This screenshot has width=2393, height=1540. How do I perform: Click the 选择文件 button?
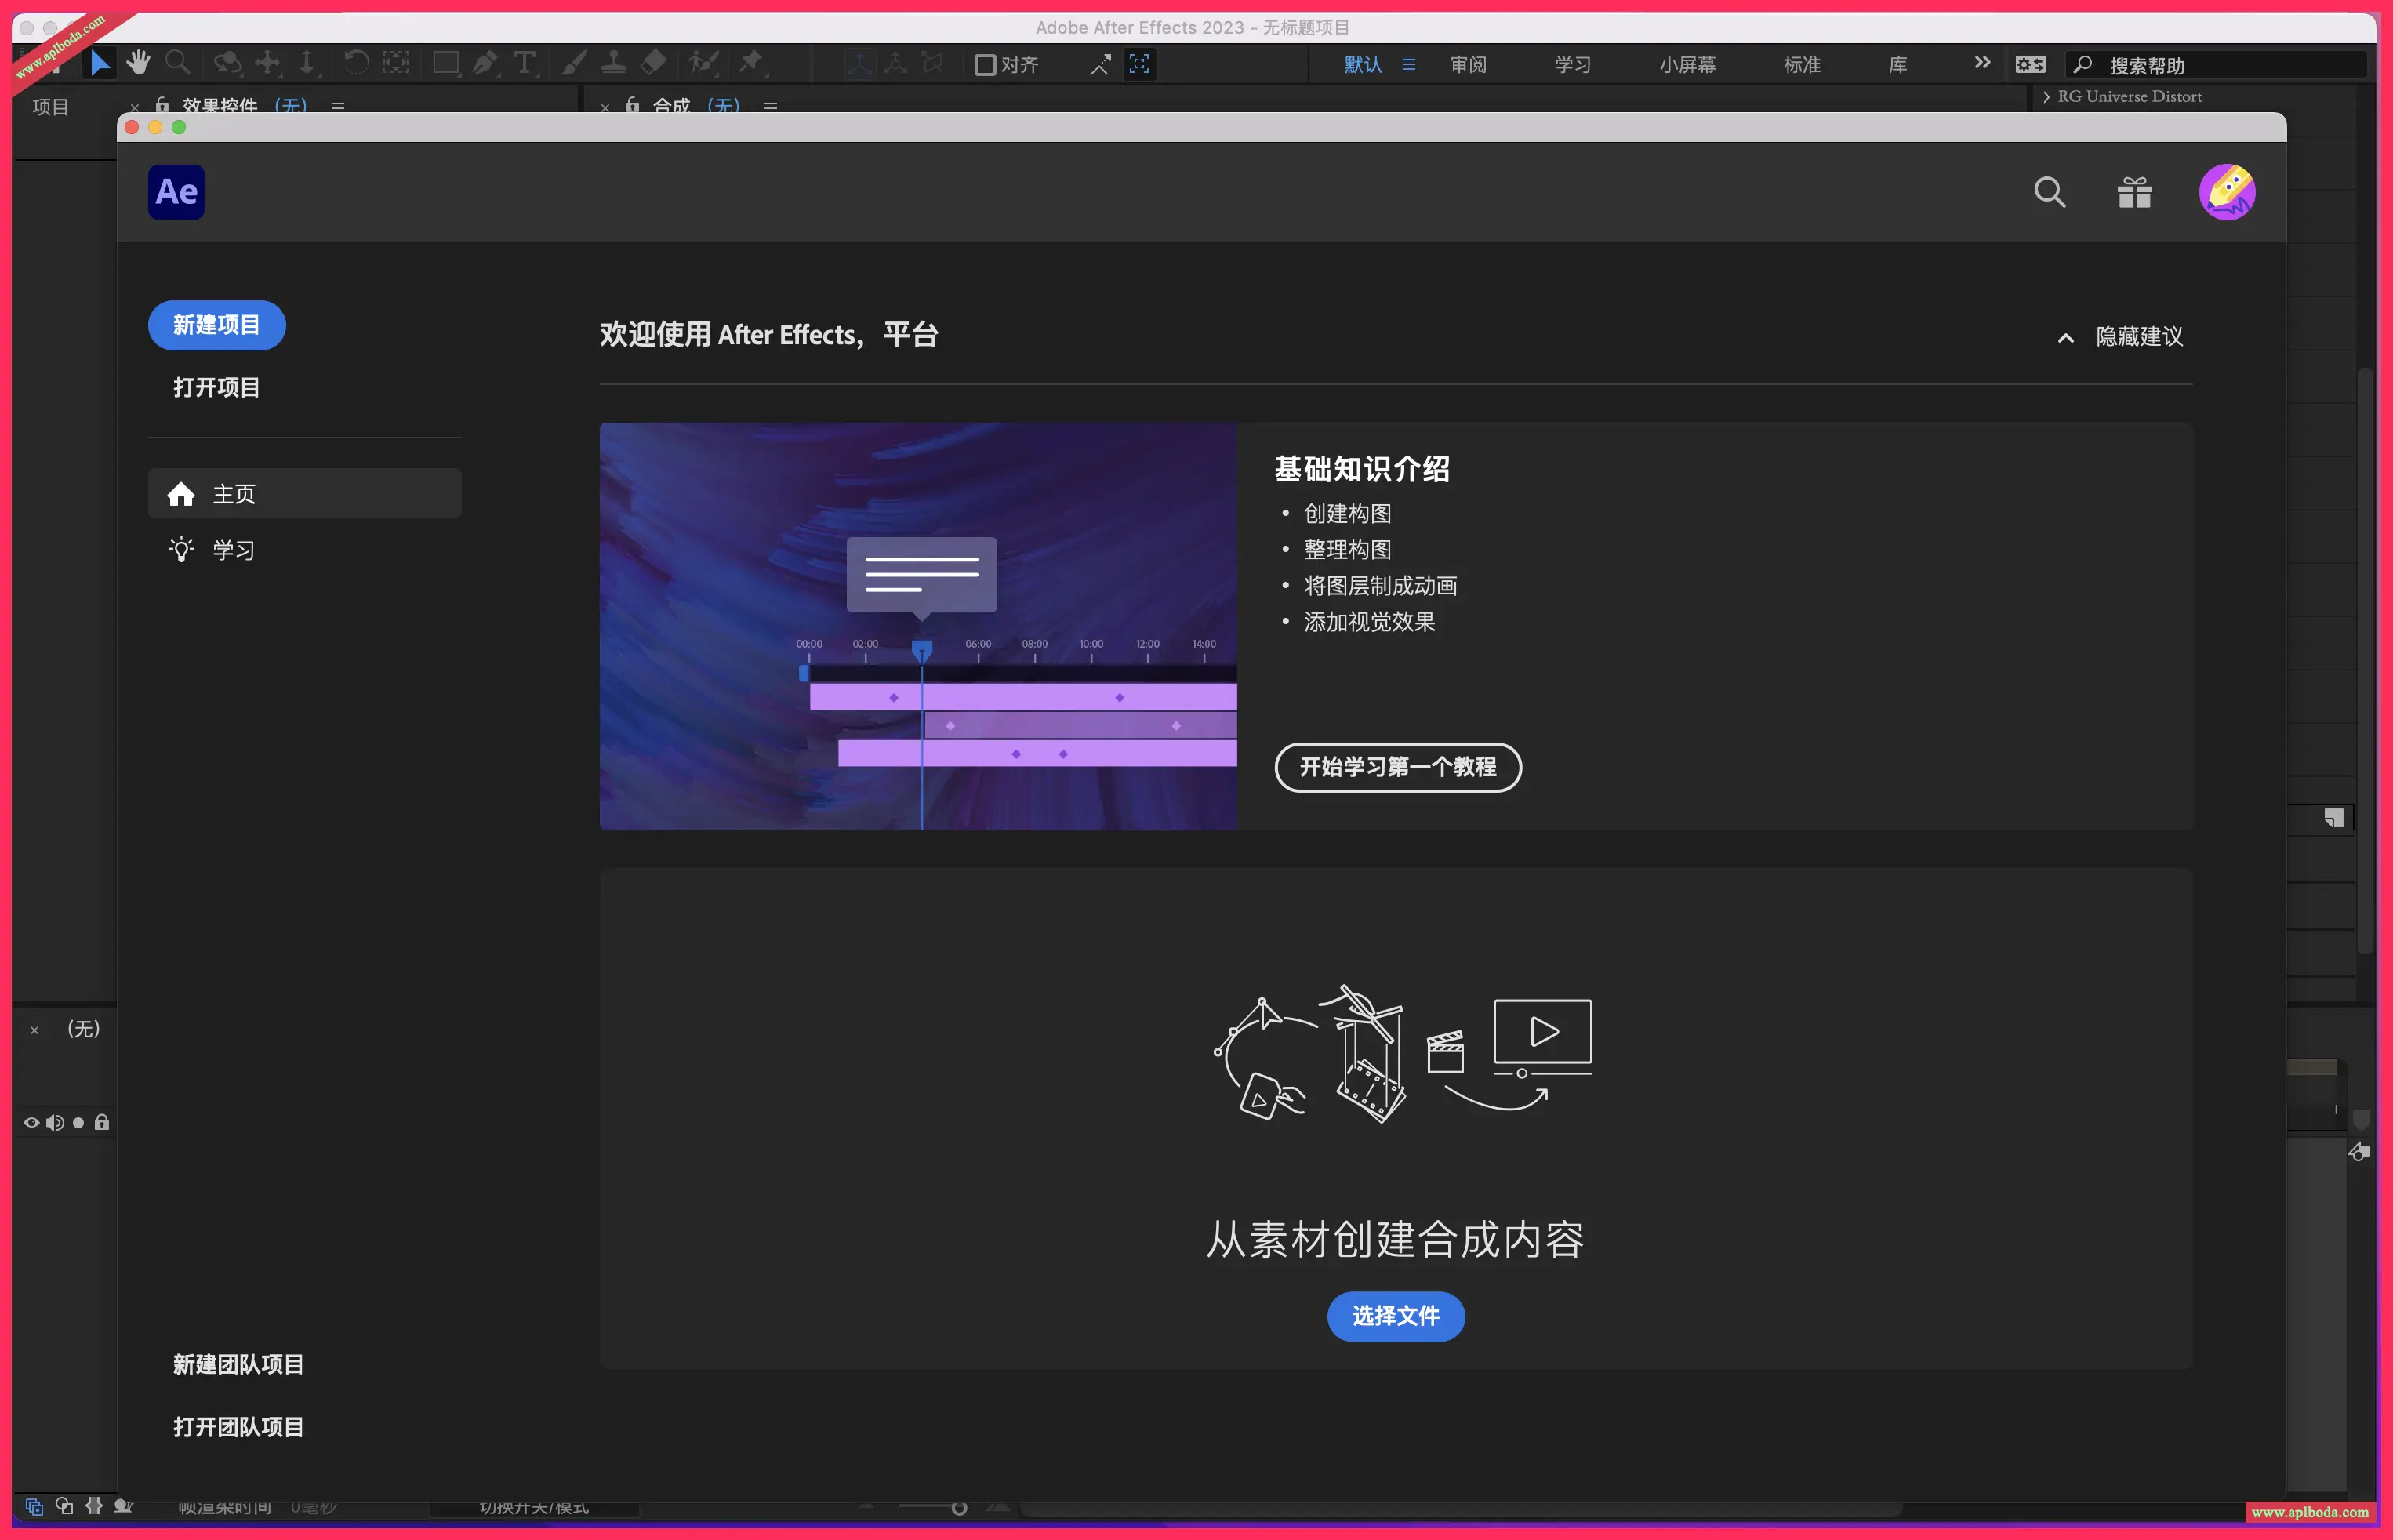(x=1395, y=1316)
